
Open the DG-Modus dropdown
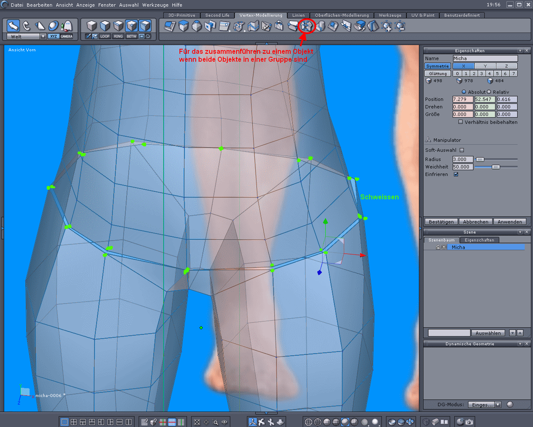tap(498, 404)
